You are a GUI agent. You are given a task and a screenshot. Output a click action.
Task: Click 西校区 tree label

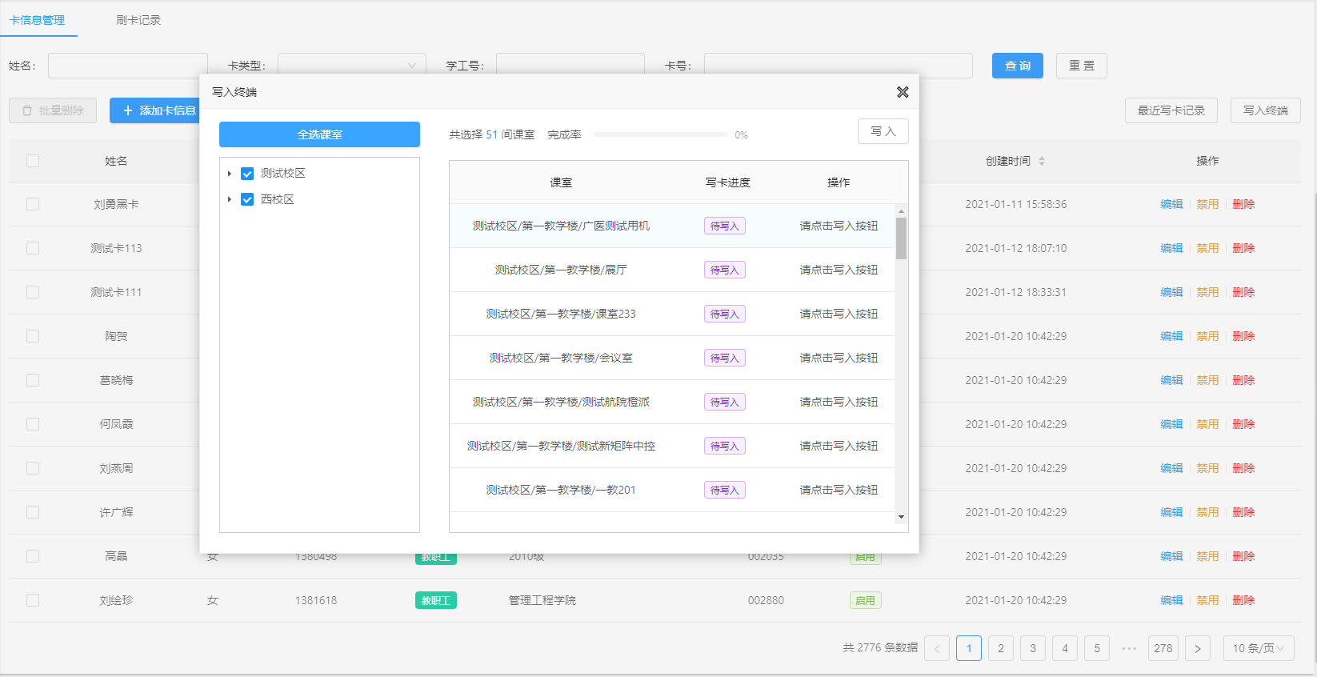coord(278,200)
